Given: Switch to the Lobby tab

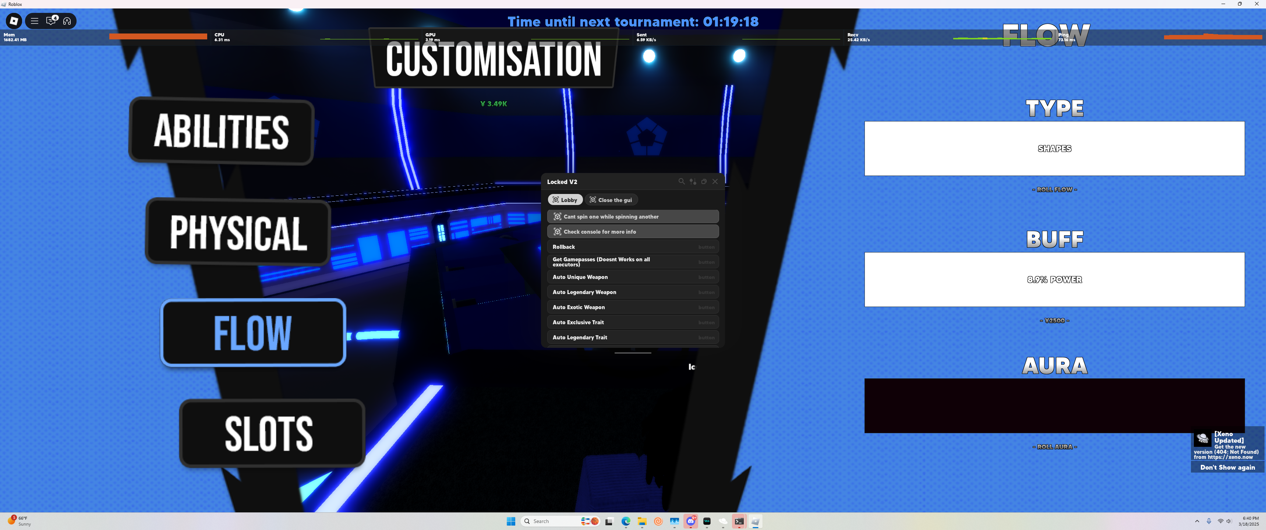Looking at the screenshot, I should pyautogui.click(x=565, y=199).
